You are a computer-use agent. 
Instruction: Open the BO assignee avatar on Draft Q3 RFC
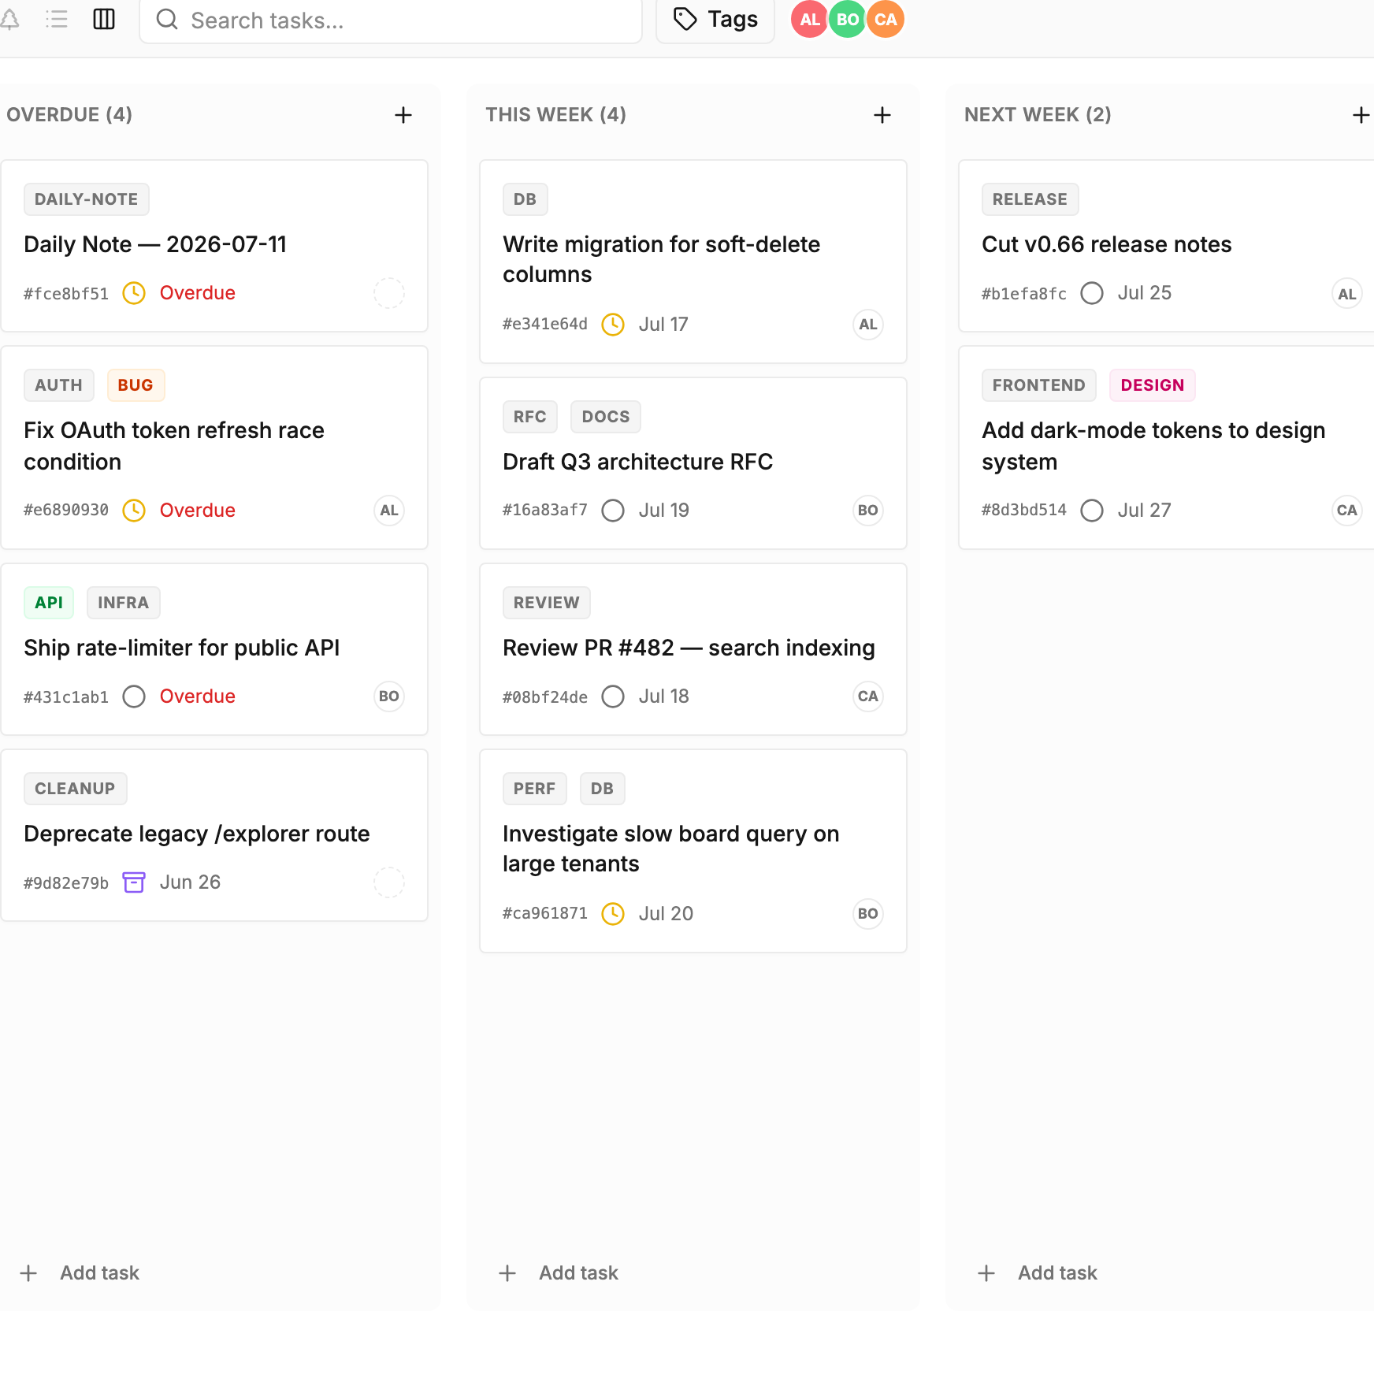(x=868, y=511)
